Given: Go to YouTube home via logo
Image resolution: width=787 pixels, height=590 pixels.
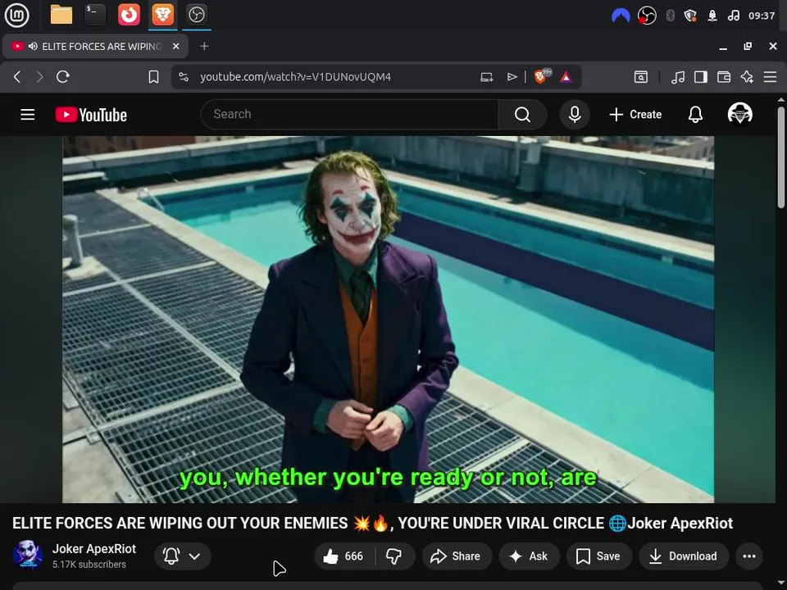Looking at the screenshot, I should pos(91,115).
